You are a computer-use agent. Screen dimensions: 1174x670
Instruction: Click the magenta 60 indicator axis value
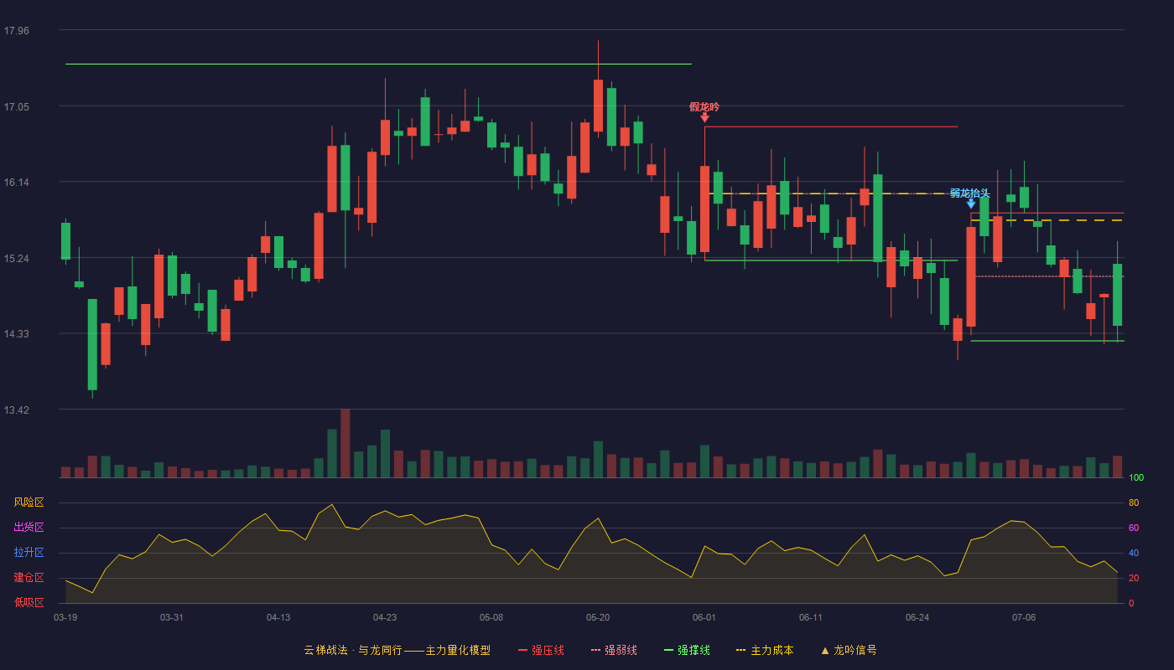pyautogui.click(x=1134, y=528)
